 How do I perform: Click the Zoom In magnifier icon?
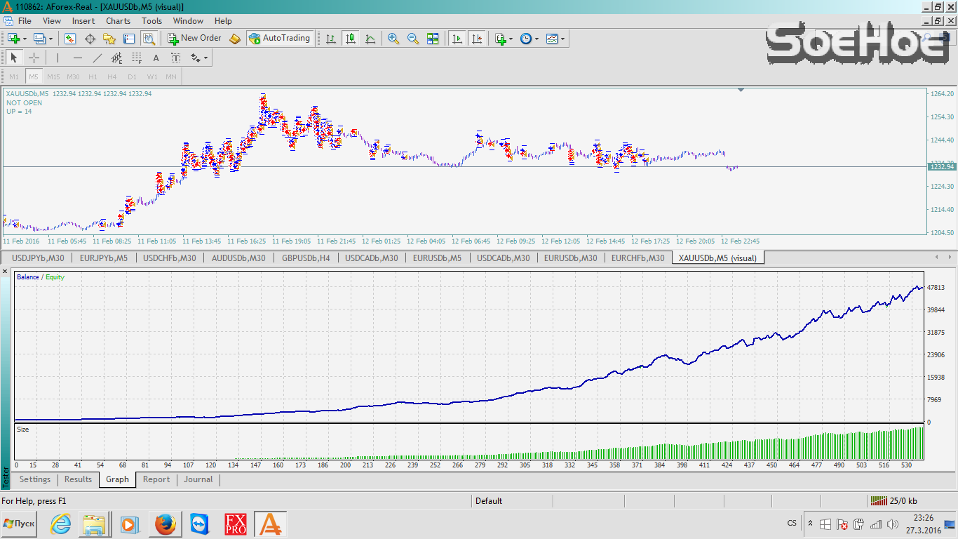(393, 39)
